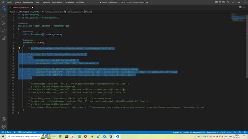The width and height of the screenshot is (248, 139).
Task: Open the Manage gear menu
Action: tap(3, 127)
